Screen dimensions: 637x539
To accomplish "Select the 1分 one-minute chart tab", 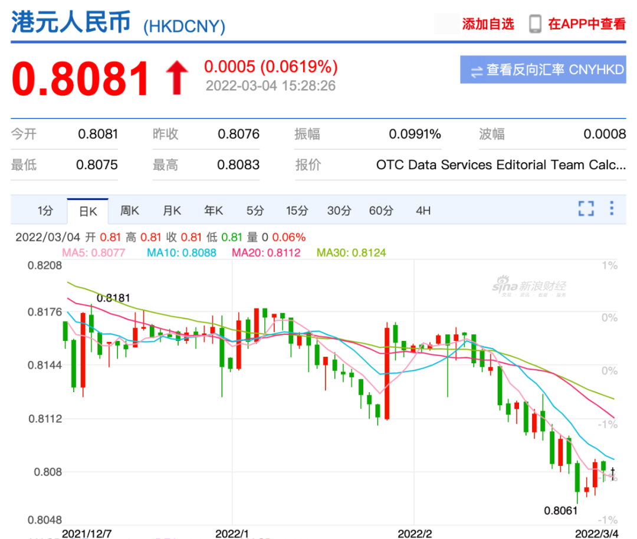I will [44, 210].
